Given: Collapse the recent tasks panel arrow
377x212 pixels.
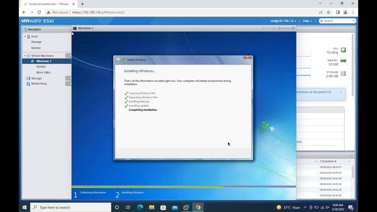Looking at the screenshot, I should click(x=351, y=155).
